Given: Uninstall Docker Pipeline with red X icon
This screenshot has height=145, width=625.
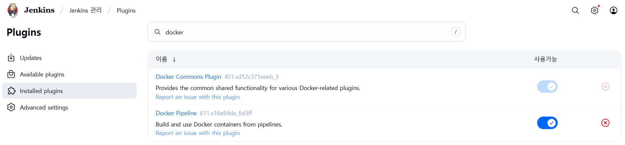Looking at the screenshot, I should (605, 123).
